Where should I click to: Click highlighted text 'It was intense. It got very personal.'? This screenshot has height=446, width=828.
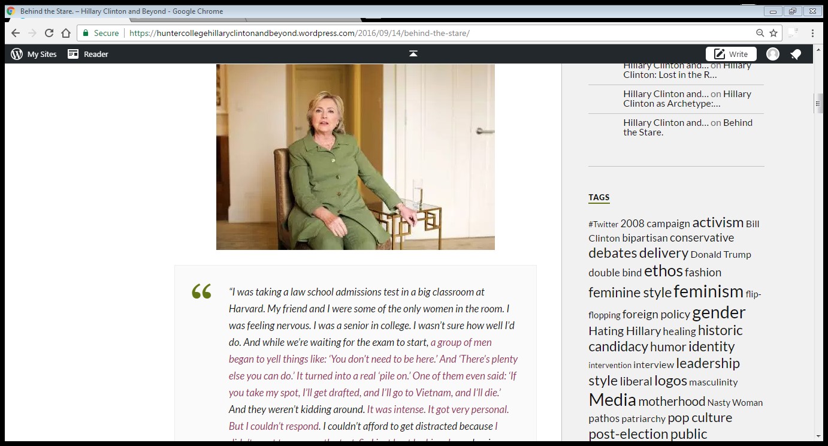(438, 409)
